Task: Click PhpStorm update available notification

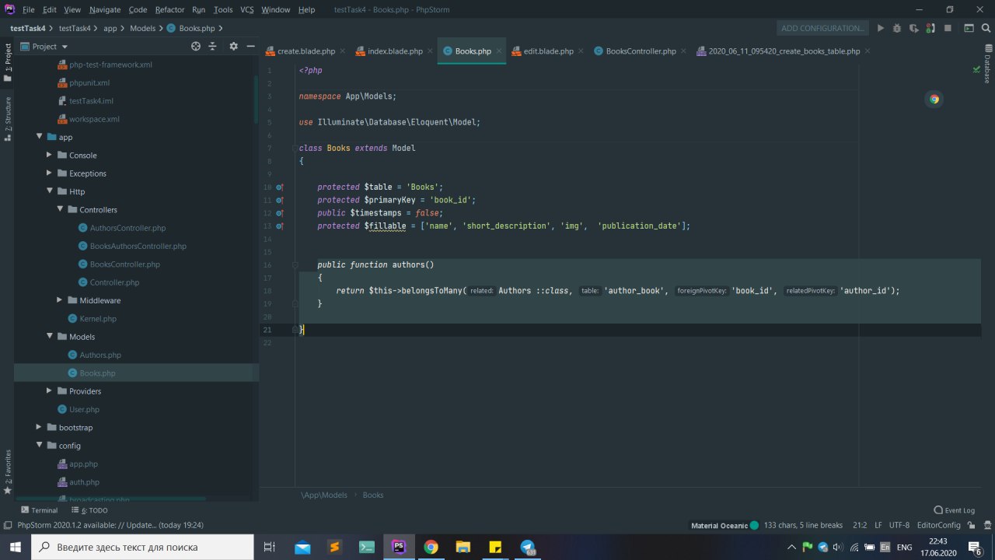Action: [x=110, y=526]
